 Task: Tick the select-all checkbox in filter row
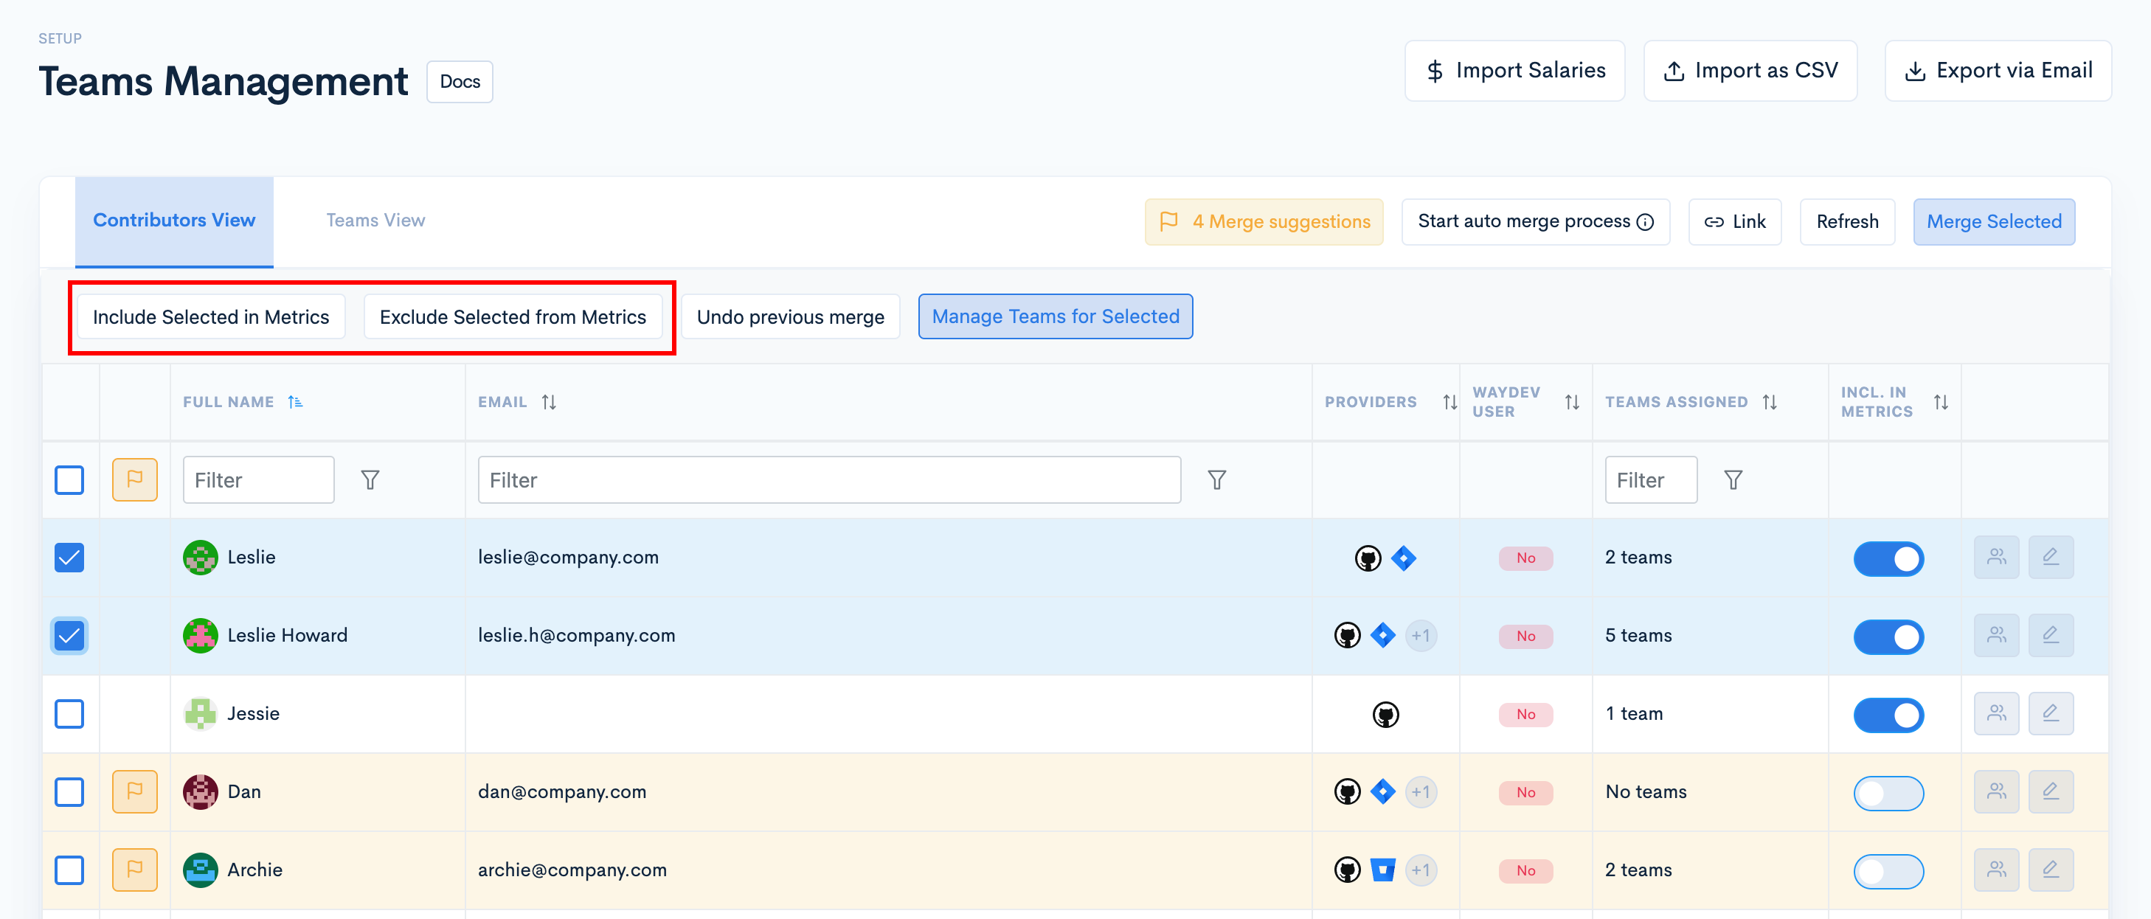(69, 480)
